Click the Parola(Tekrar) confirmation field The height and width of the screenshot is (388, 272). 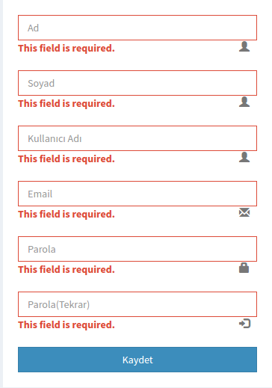coord(137,304)
